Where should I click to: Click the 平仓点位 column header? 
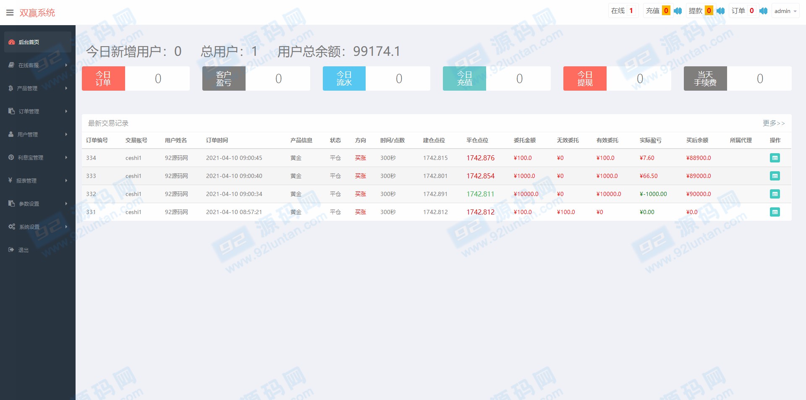click(477, 140)
